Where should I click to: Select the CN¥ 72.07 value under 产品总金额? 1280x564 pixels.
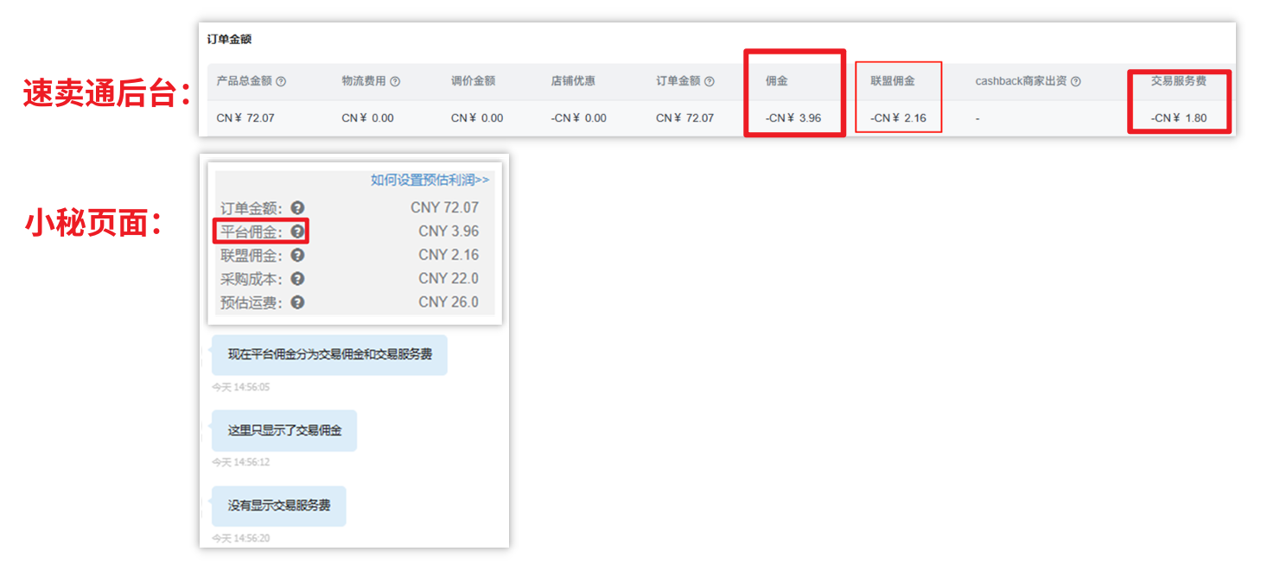(245, 117)
